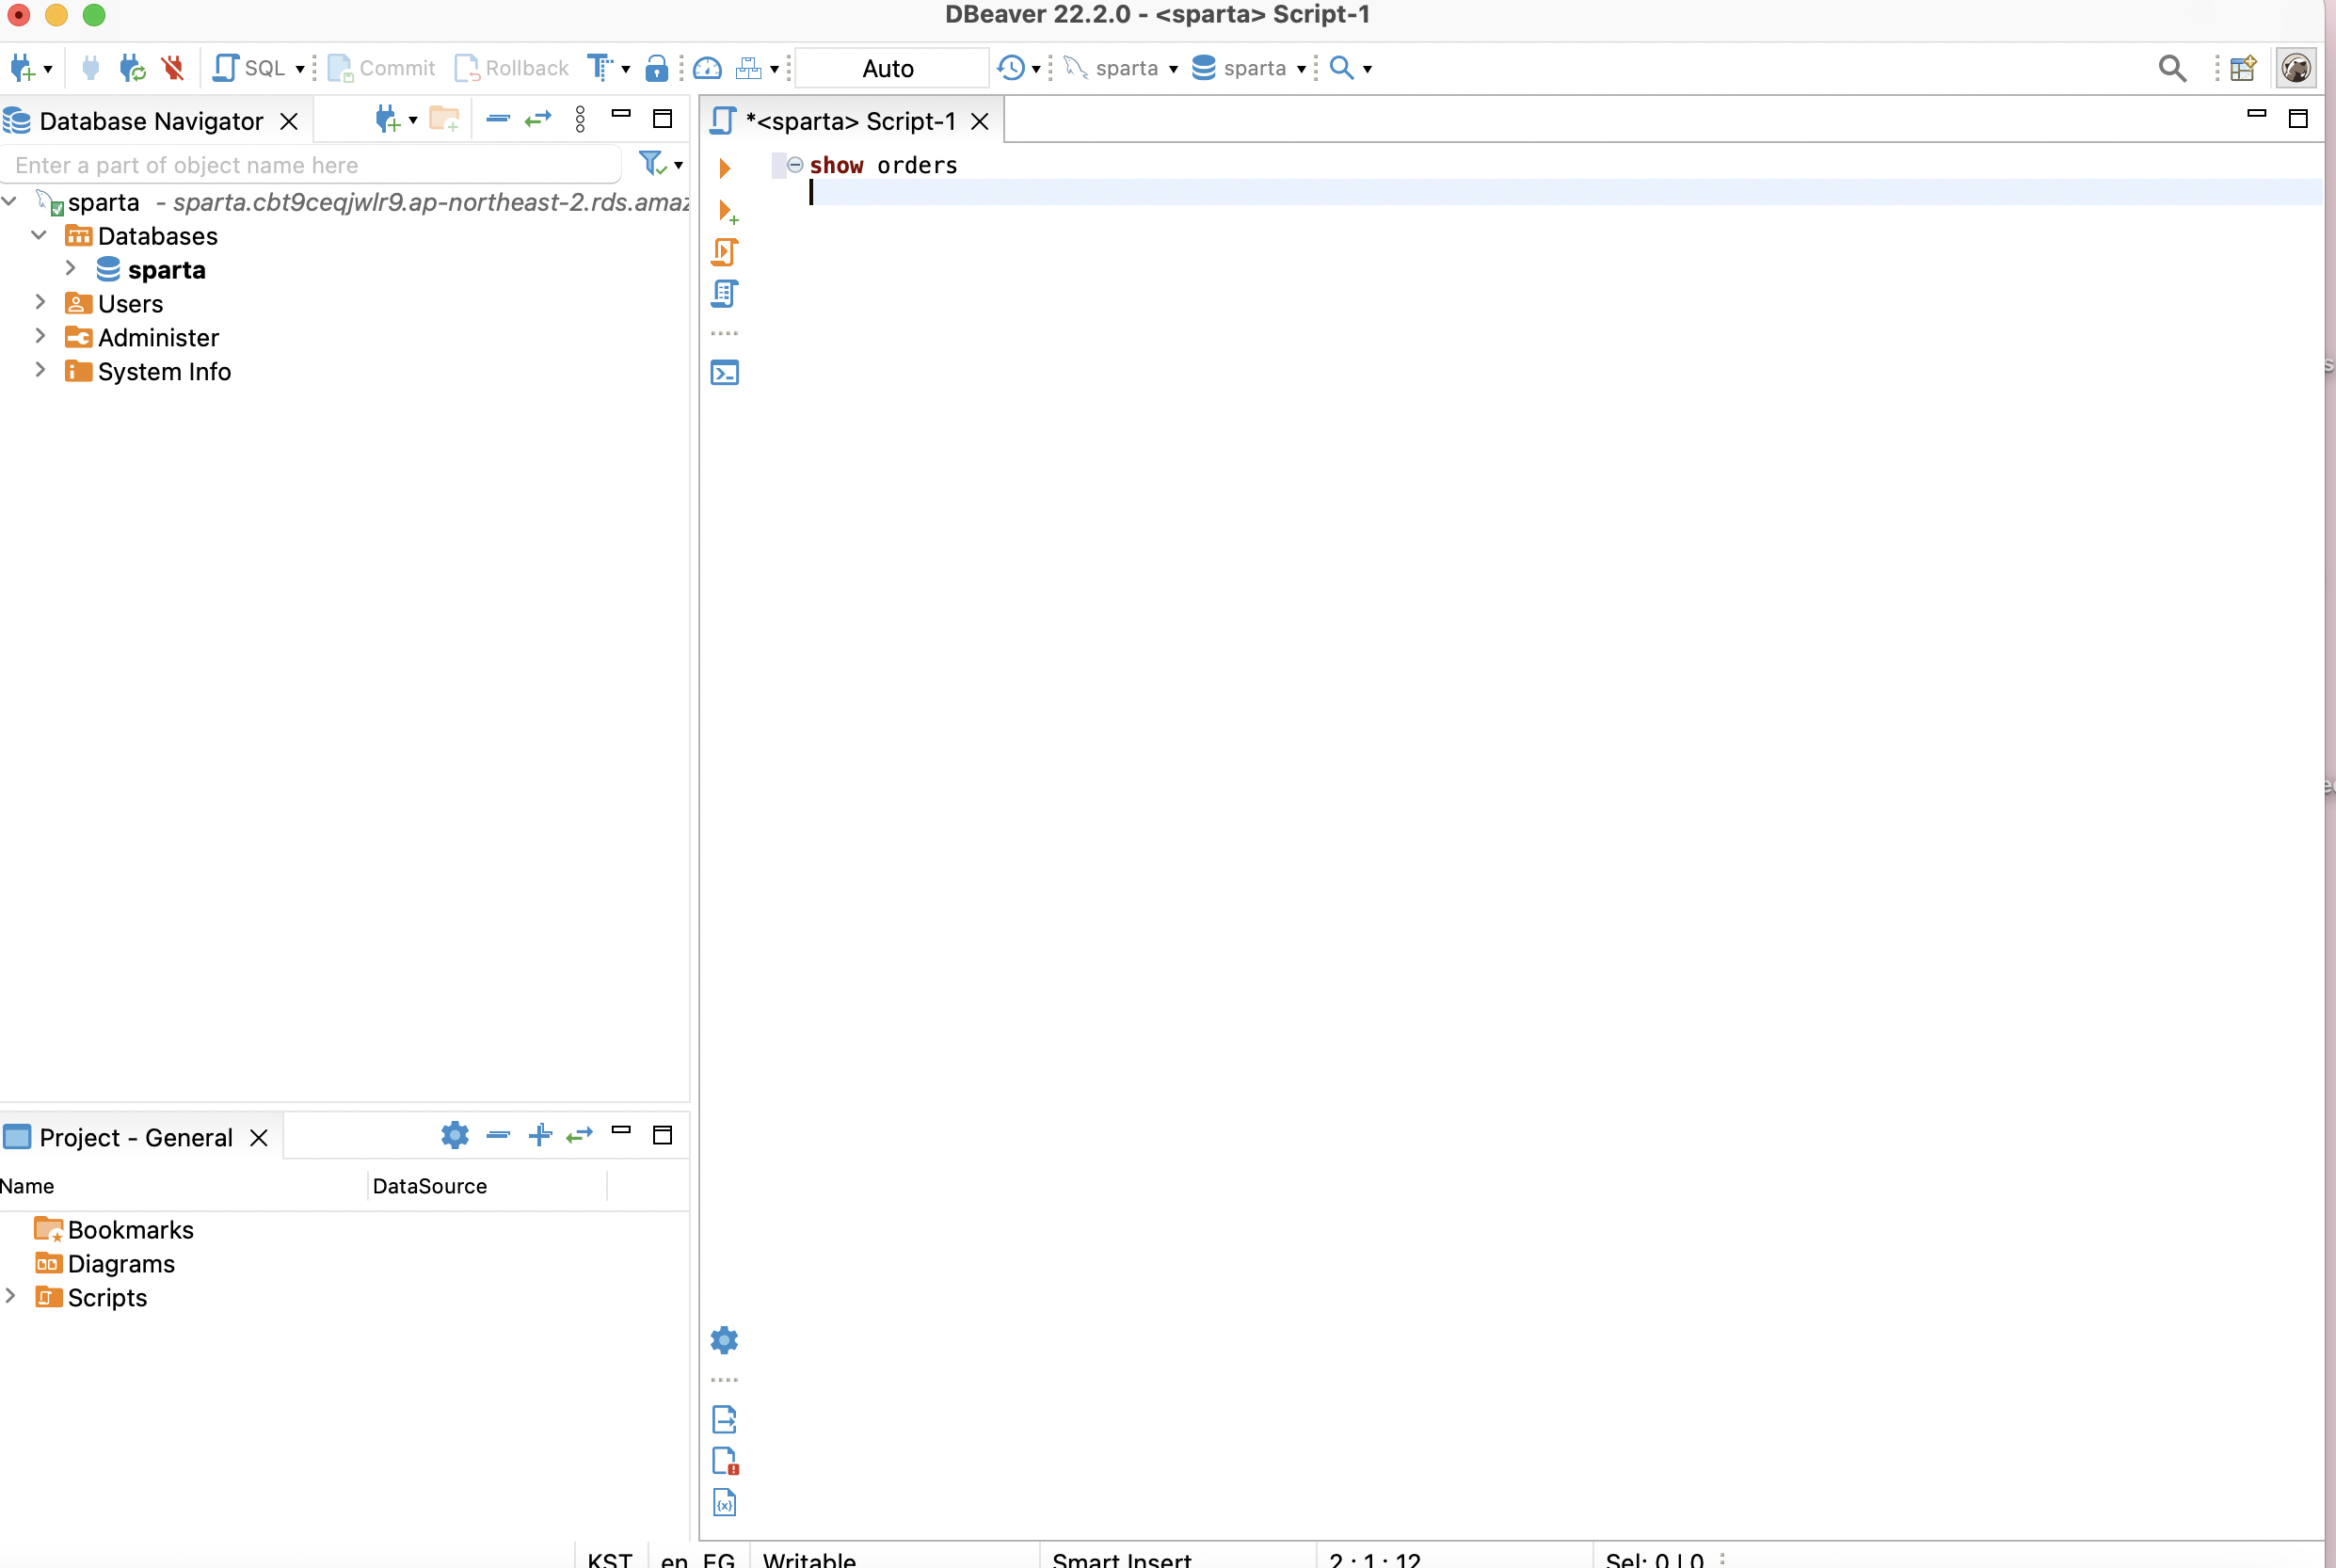Collapse all nodes in Database Navigator
The width and height of the screenshot is (2336, 1568).
(498, 120)
